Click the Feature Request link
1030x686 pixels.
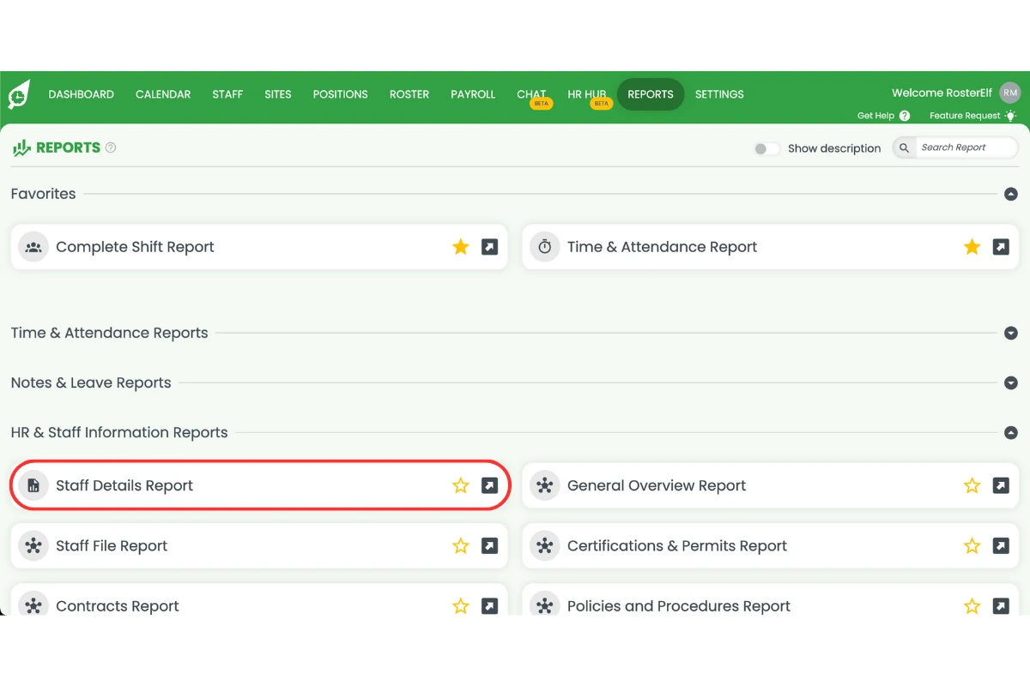(972, 116)
